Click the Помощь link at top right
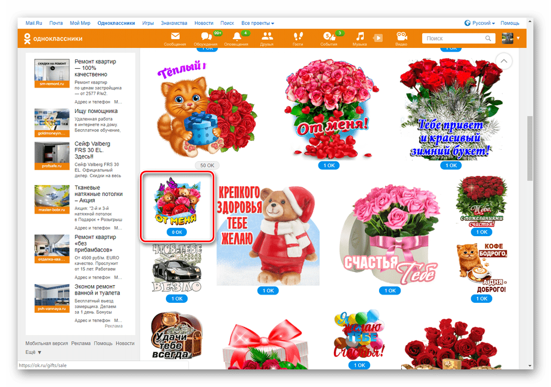Image resolution: width=551 pixels, height=387 pixels. [x=510, y=23]
